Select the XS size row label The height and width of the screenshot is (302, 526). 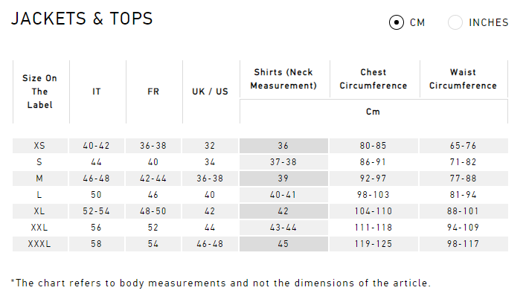click(x=39, y=146)
